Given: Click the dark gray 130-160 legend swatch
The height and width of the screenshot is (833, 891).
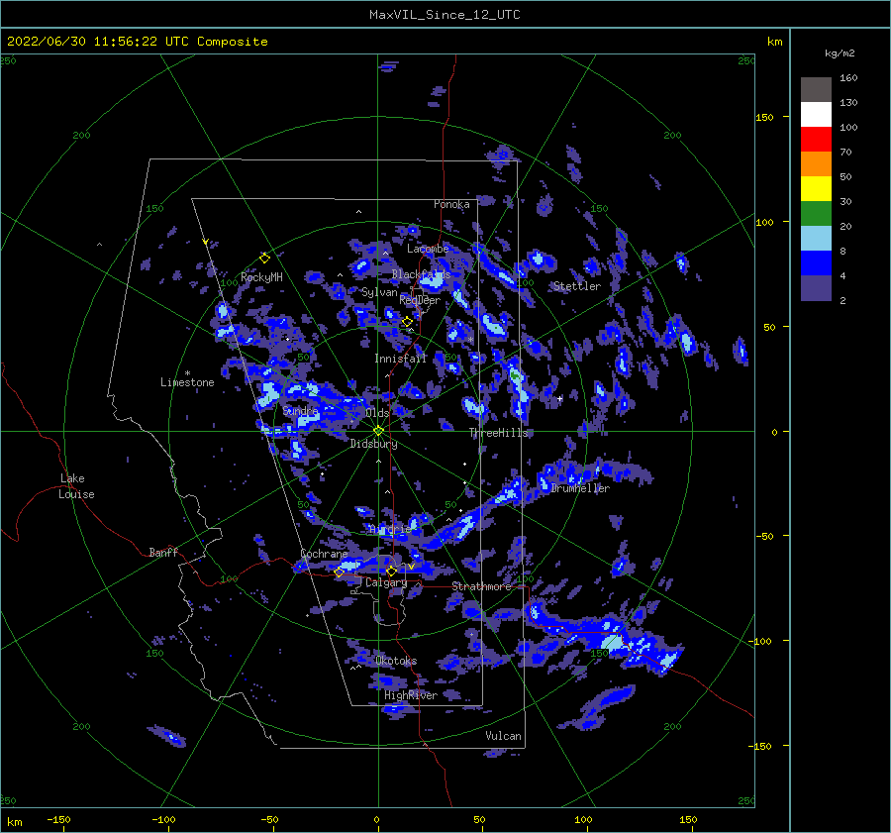Looking at the screenshot, I should click(816, 90).
